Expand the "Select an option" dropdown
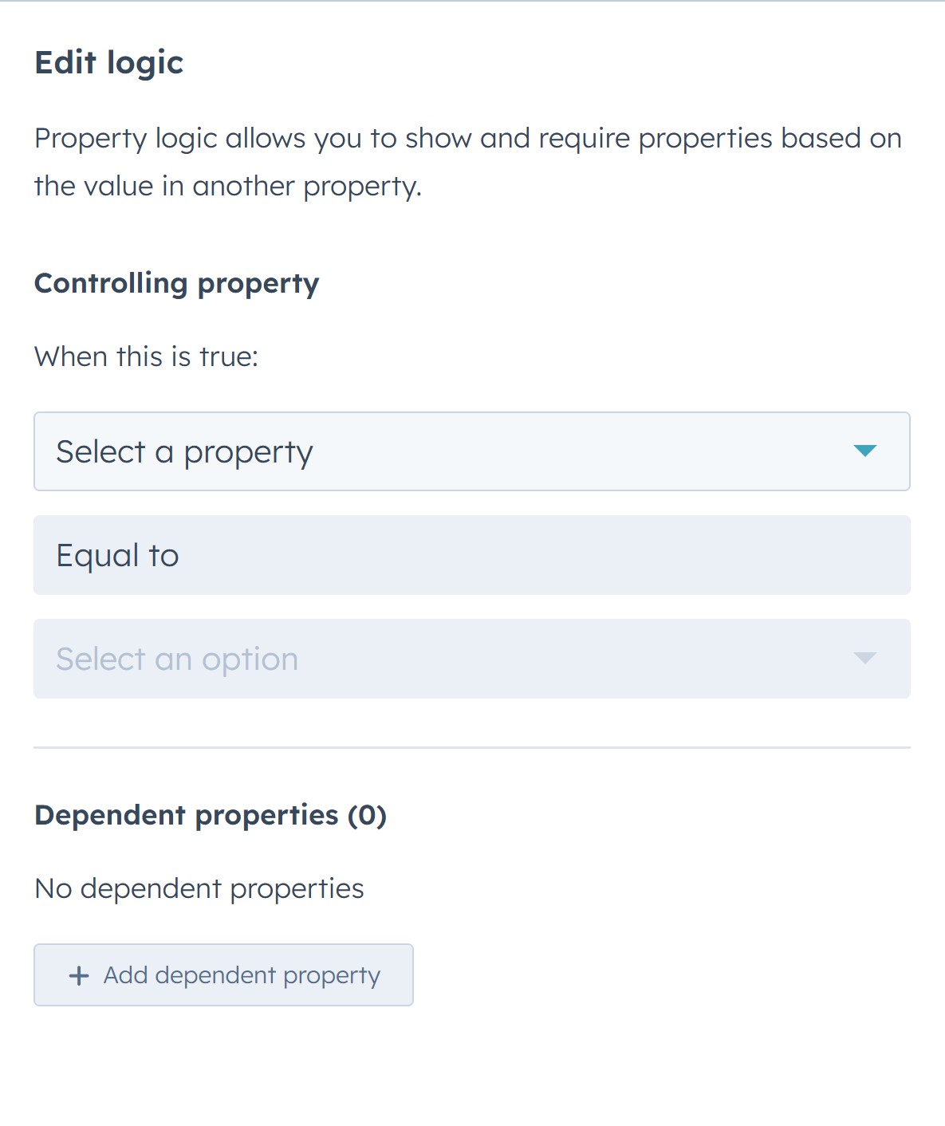The width and height of the screenshot is (945, 1126). tap(471, 659)
